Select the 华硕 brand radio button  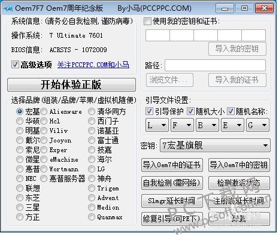(x=20, y=121)
